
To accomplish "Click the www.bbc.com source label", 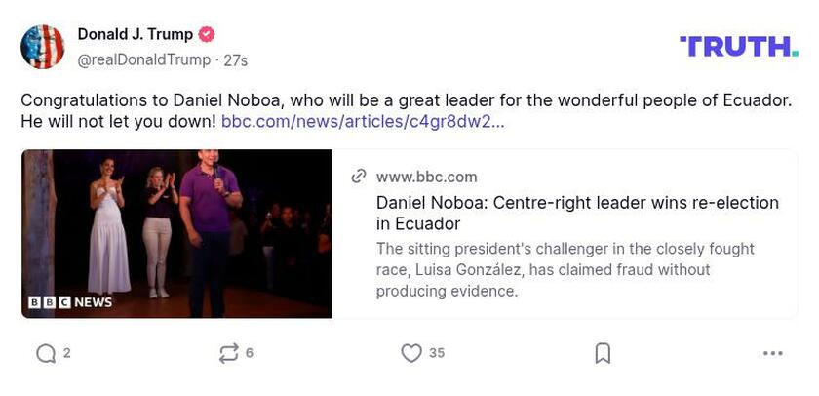I will click(x=426, y=177).
